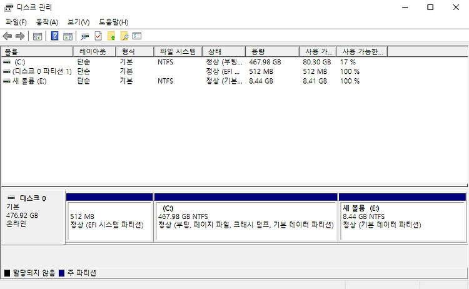The height and width of the screenshot is (289, 469).
Task: Click the drive icon of 디스크 0 파티션 1 row
Action: (x=7, y=71)
